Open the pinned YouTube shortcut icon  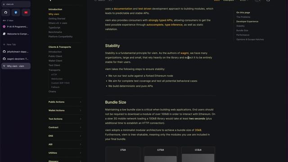(x=26, y=13)
